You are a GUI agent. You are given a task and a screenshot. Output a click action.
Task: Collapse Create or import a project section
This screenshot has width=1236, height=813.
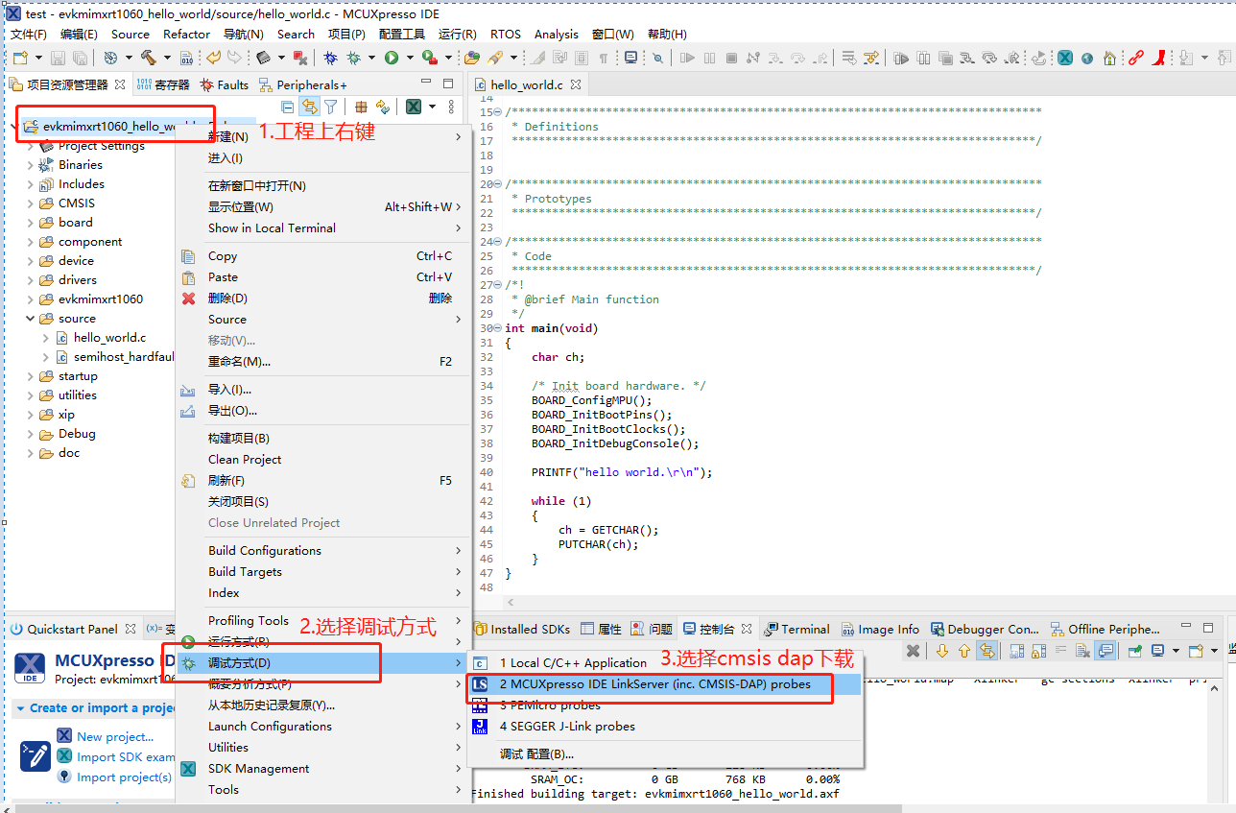[x=21, y=708]
